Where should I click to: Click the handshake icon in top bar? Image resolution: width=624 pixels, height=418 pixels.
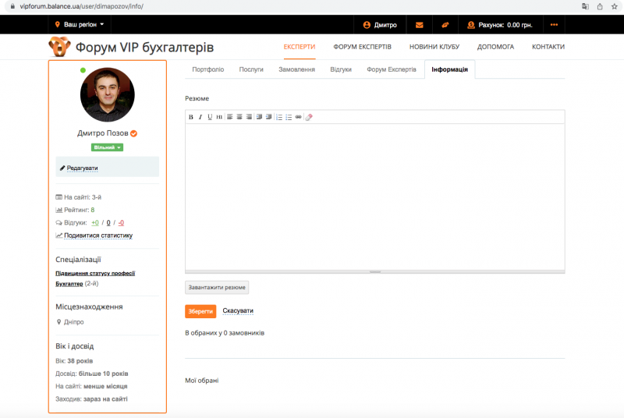coord(445,25)
